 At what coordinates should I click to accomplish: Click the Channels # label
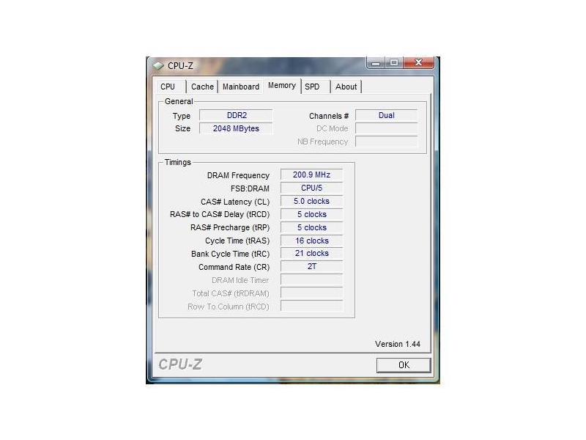point(329,116)
